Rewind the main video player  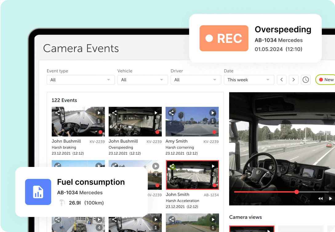click(x=321, y=199)
